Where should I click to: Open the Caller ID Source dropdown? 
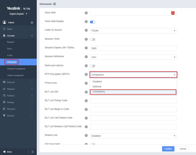pyautogui.click(x=133, y=31)
